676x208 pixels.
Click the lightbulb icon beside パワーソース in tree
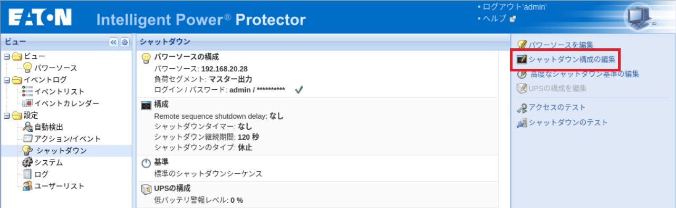pos(28,68)
